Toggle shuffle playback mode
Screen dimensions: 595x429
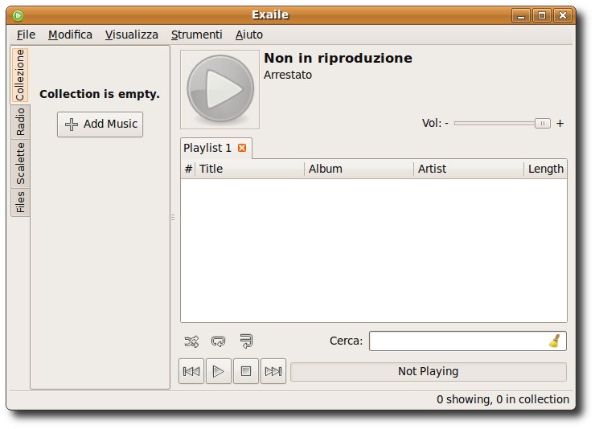tap(191, 341)
